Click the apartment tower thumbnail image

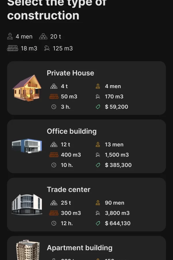tap(28, 250)
